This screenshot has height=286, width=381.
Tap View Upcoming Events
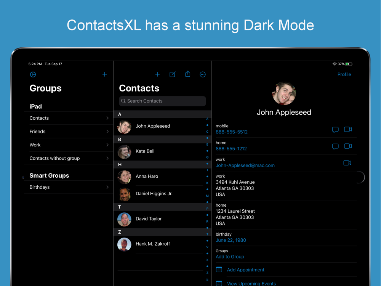[x=251, y=284]
